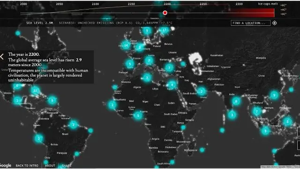Click the 'Scenario: Unchecked Emissions' text

(96, 23)
